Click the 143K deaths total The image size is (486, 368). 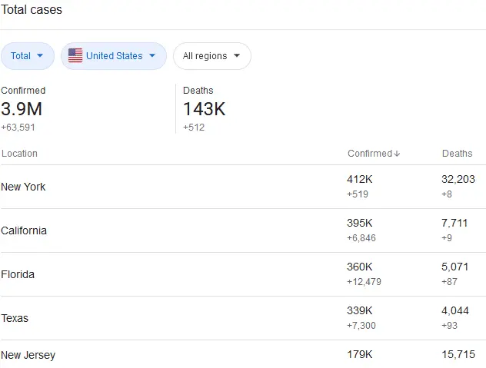click(204, 109)
